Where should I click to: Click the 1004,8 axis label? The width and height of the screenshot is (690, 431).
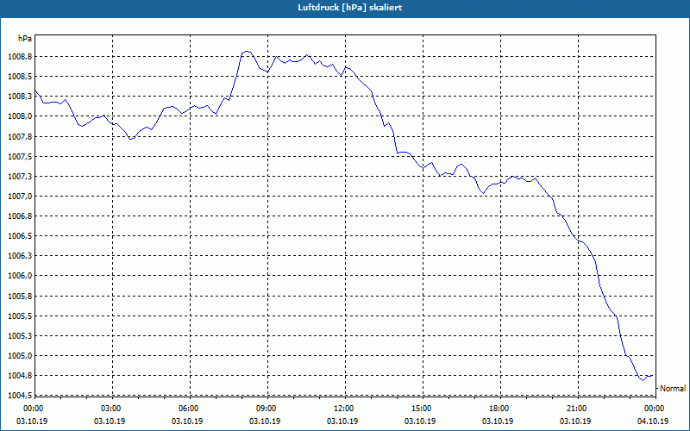pos(20,376)
